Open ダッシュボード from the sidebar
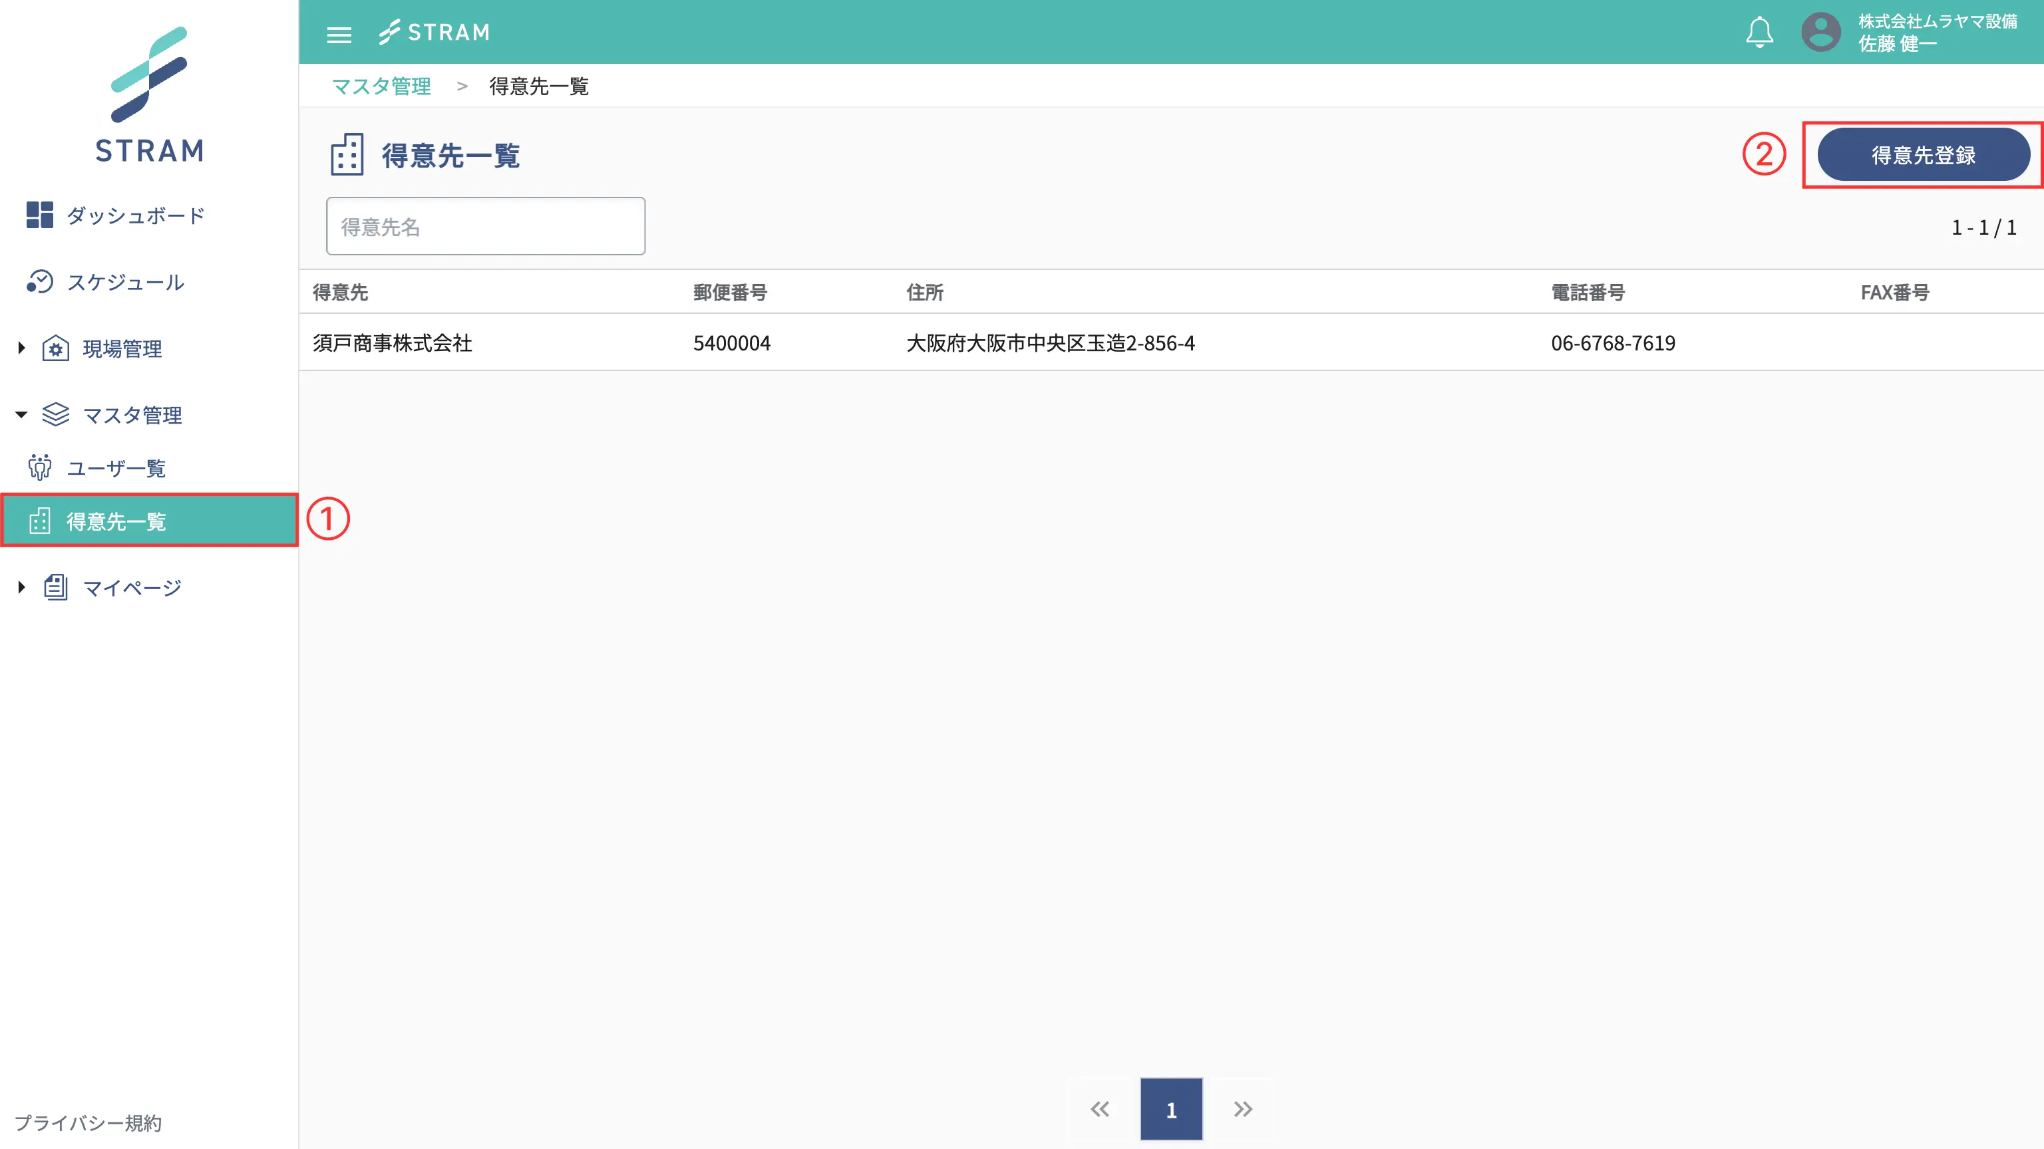Viewport: 2044px width, 1149px height. [136, 215]
